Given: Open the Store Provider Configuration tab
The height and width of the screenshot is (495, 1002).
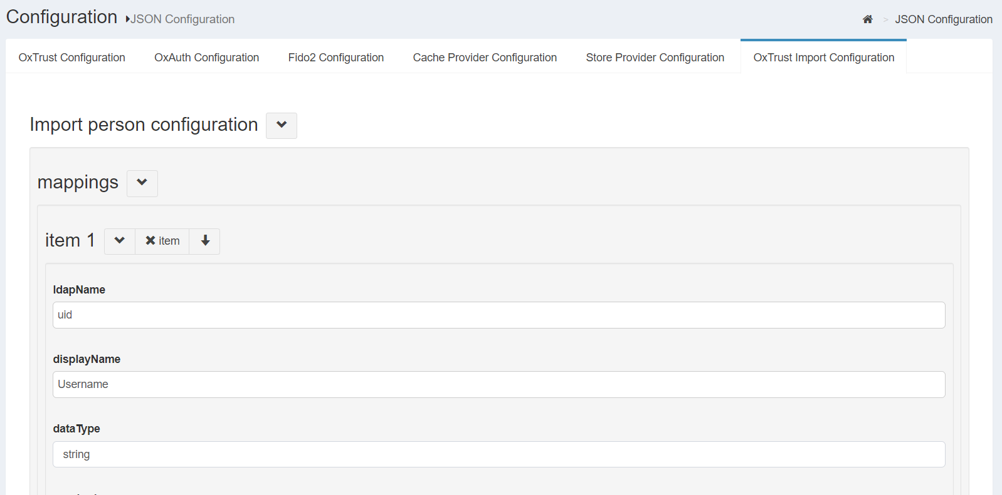Looking at the screenshot, I should [x=655, y=58].
